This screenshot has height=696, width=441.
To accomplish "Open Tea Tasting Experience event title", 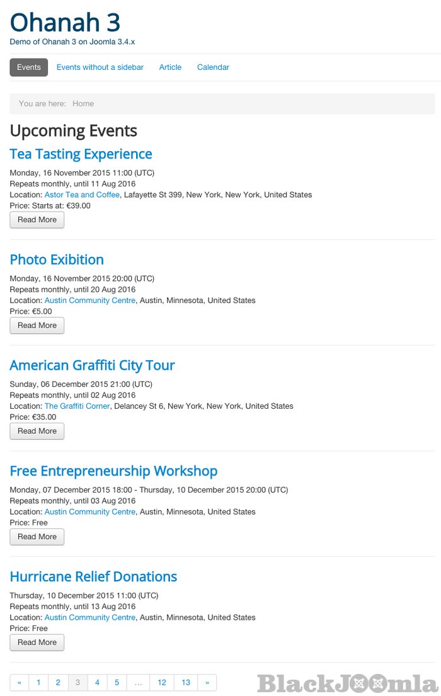I will [x=81, y=154].
